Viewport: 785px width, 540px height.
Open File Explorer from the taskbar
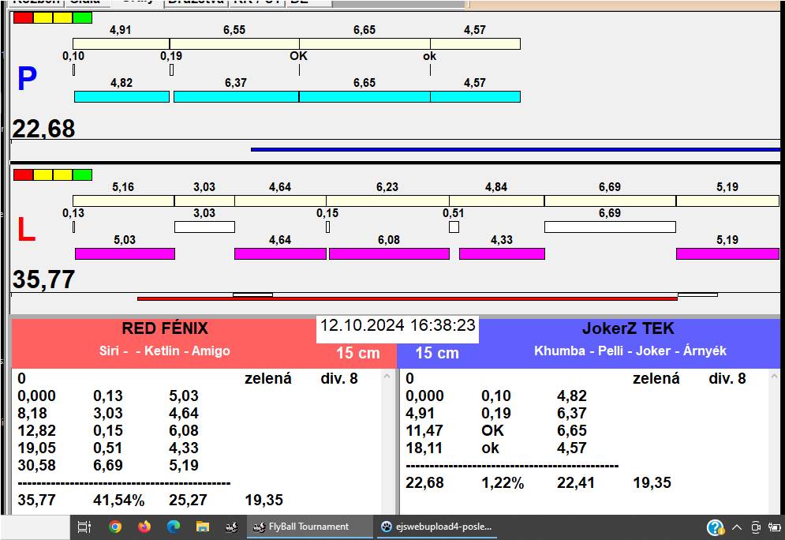(x=203, y=527)
